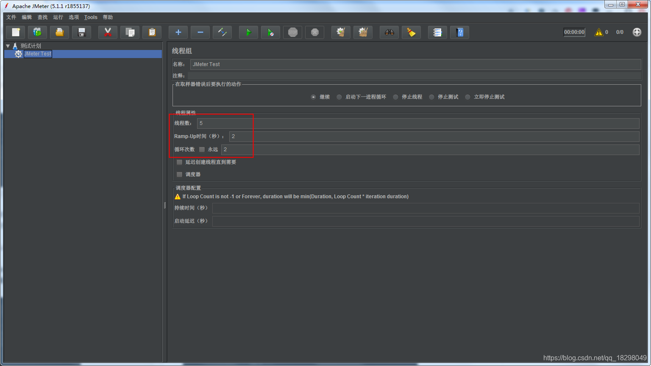Click the remote engines circular icon
This screenshot has height=366, width=651.
pyautogui.click(x=637, y=32)
